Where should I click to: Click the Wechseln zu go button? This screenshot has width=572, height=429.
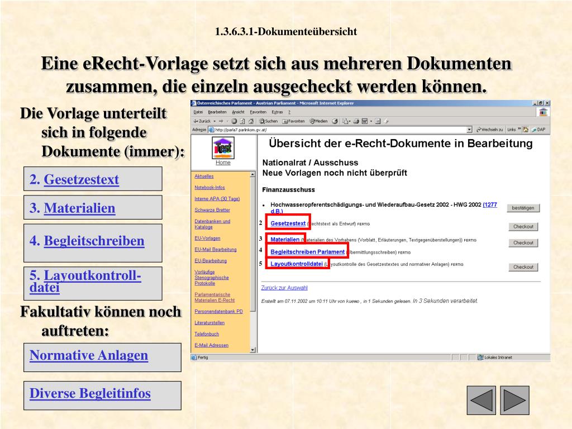click(x=489, y=130)
